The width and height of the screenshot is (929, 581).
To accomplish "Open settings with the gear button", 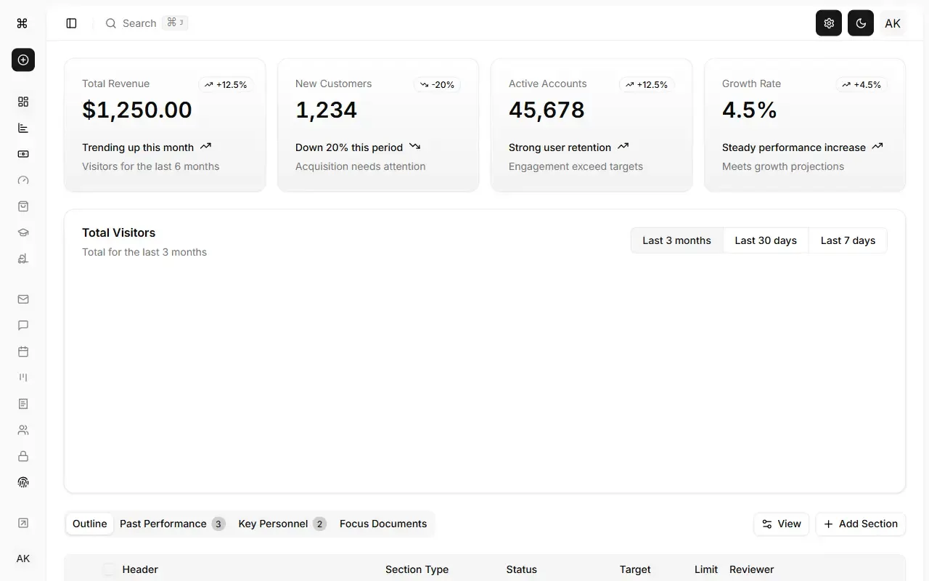I will click(x=829, y=23).
